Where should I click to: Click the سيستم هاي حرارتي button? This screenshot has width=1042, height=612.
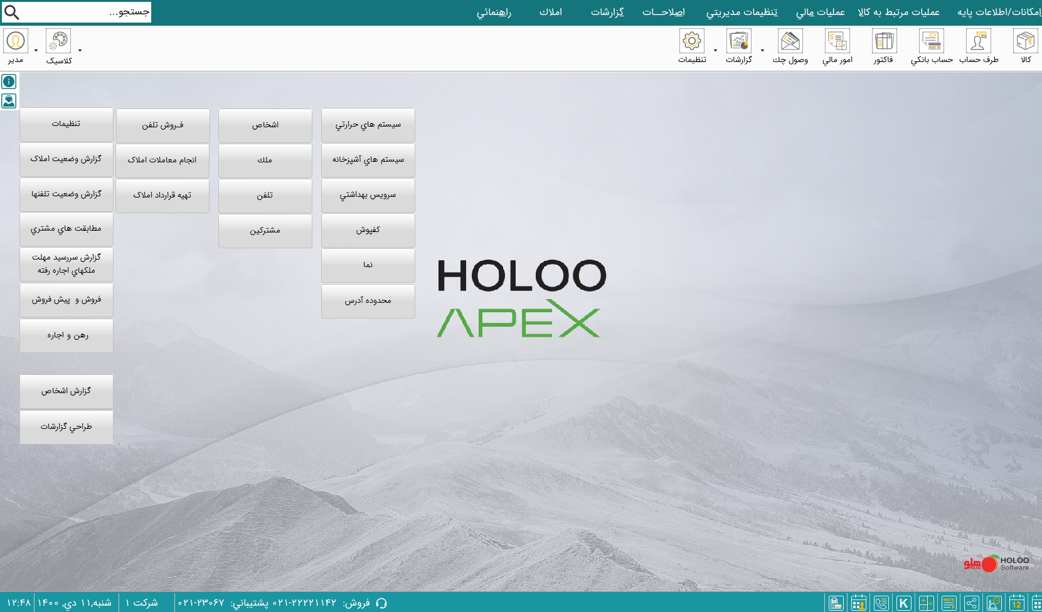click(x=368, y=125)
